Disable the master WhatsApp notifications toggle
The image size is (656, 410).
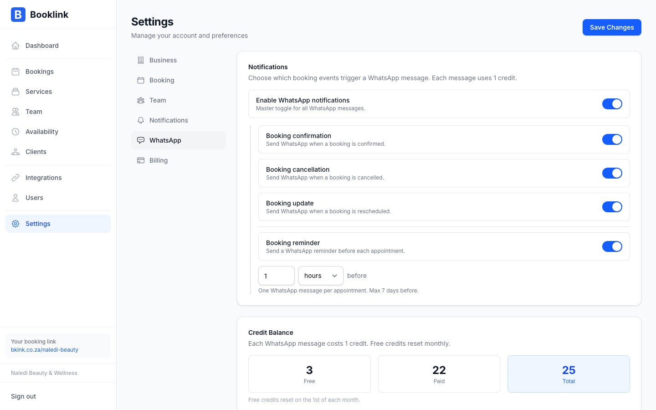[x=612, y=104]
